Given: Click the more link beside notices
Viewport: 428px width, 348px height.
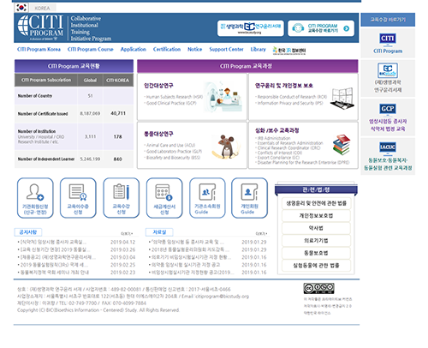Looking at the screenshot, I should 127,234.
